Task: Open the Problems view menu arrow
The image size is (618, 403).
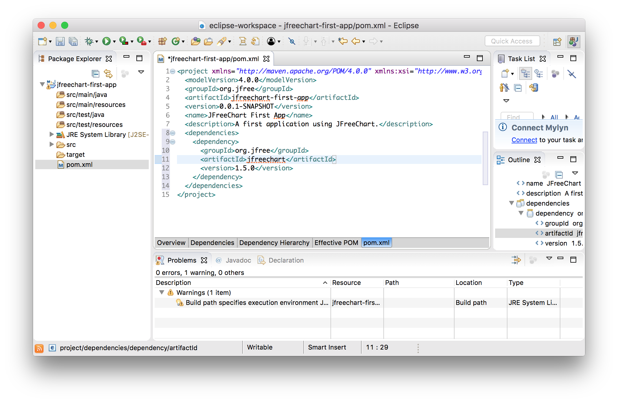Action: [549, 258]
